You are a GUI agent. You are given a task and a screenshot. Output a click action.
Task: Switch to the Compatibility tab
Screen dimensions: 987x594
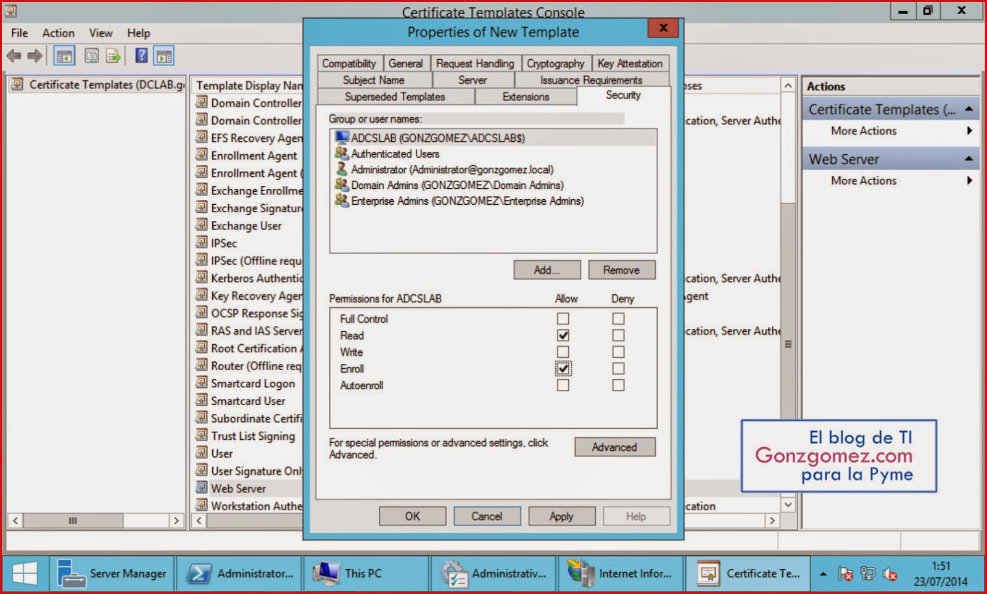point(349,64)
